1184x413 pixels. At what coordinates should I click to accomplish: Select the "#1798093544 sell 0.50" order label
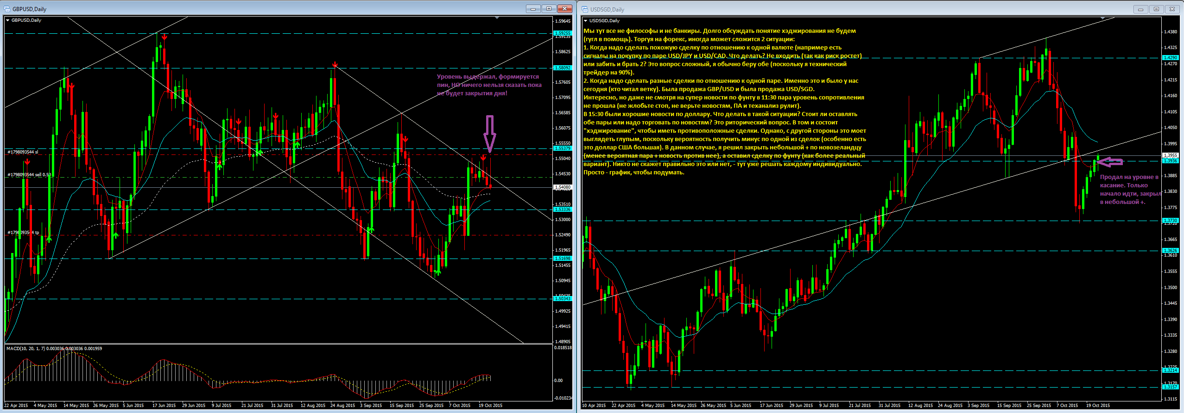click(30, 175)
